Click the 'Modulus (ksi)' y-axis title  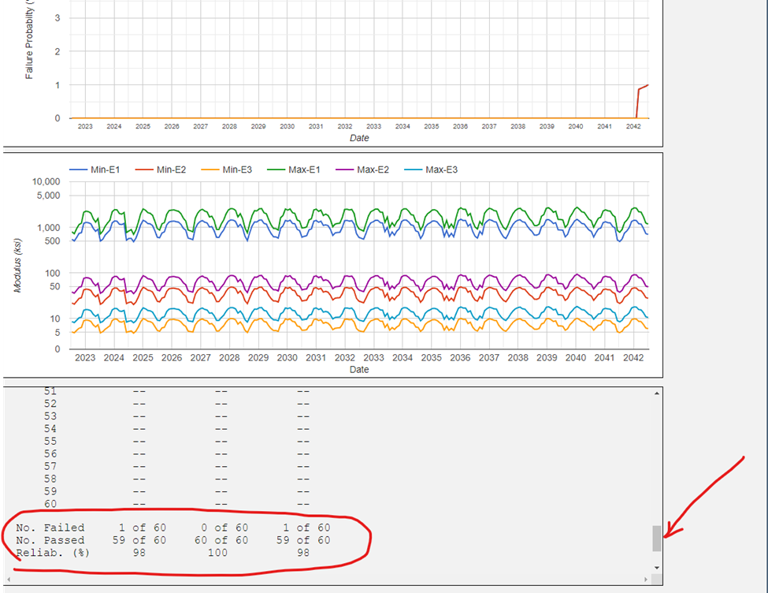(x=17, y=264)
